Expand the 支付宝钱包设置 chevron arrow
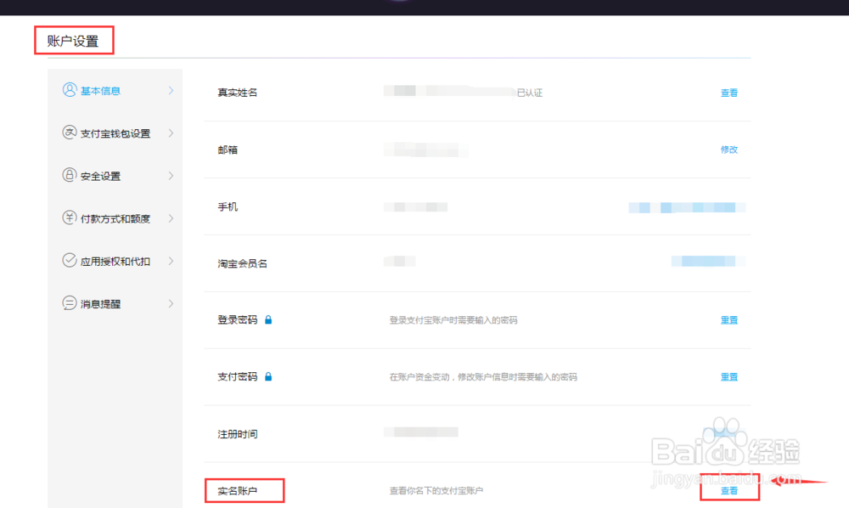Screen dimensions: 849x508 click(x=171, y=133)
